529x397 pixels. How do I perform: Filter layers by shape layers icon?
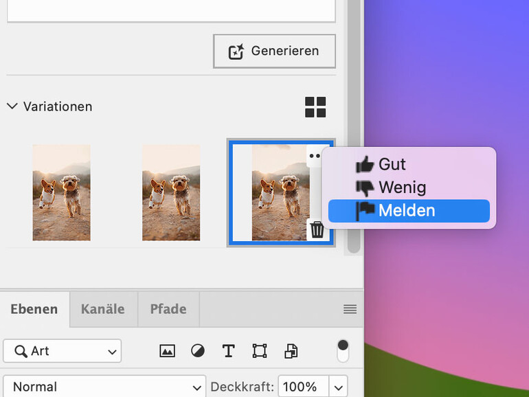[x=260, y=351]
